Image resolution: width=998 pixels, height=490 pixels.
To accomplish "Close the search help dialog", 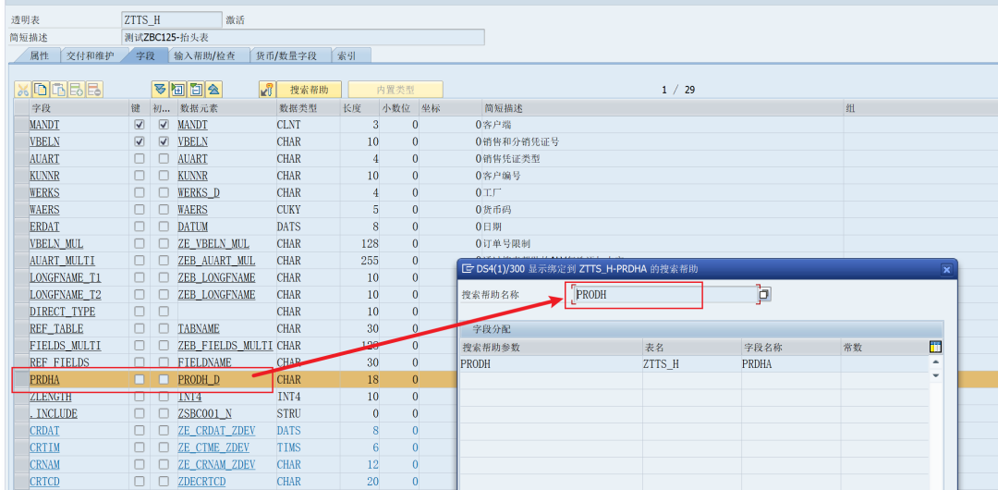I will coord(946,270).
